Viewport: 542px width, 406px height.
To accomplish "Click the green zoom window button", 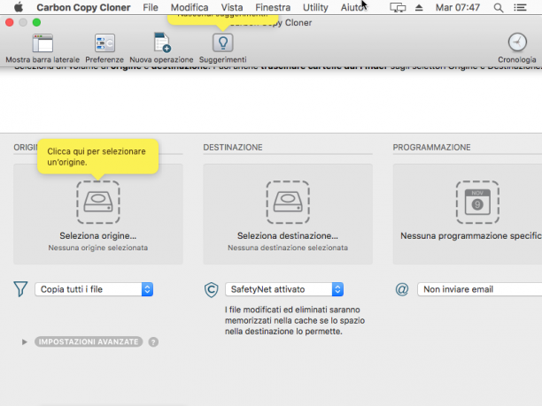I will (36, 22).
